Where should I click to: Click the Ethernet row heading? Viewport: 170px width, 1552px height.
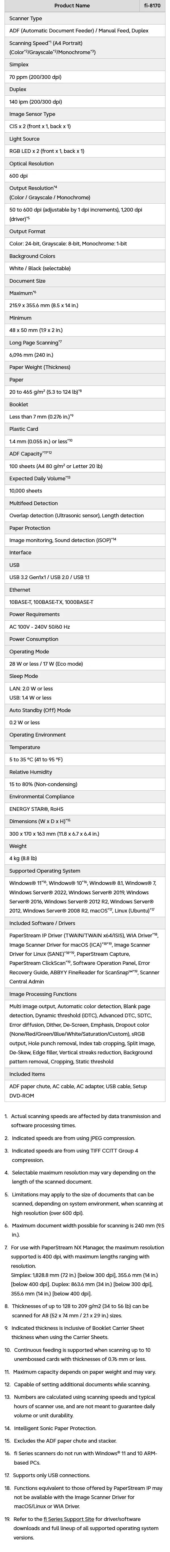point(20,590)
